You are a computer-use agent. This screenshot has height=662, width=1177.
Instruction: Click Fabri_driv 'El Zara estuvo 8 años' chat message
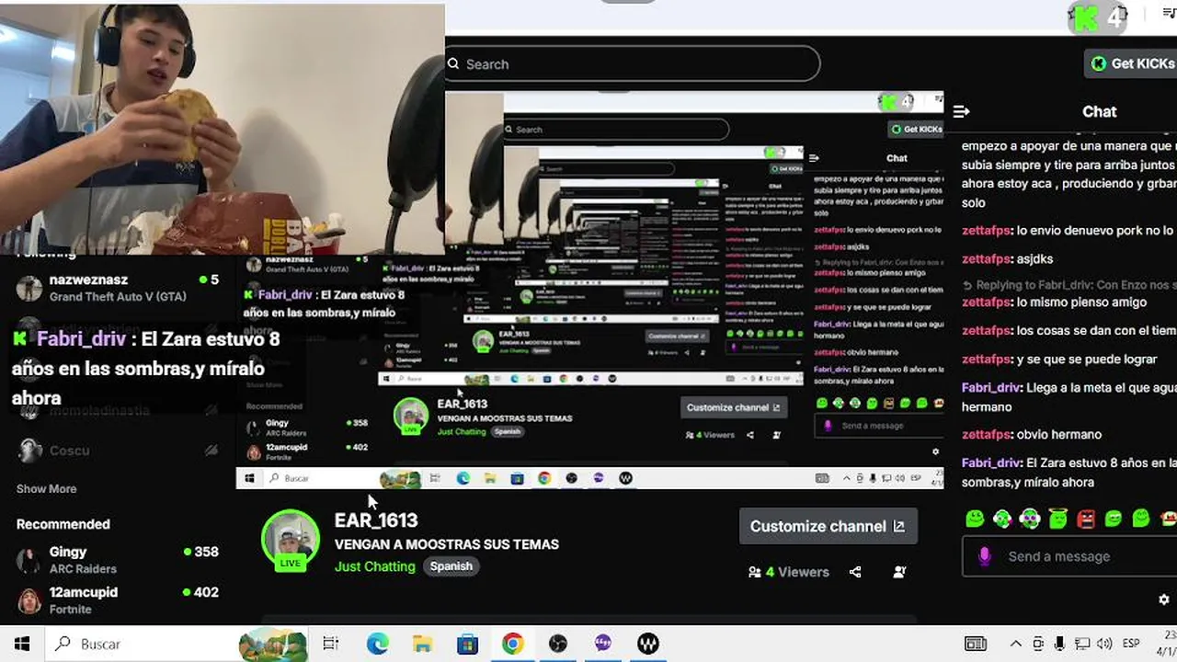tap(1069, 473)
